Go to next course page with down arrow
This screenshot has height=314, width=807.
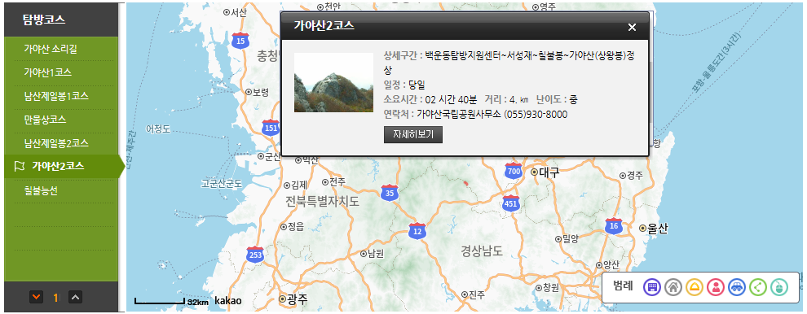(x=36, y=297)
